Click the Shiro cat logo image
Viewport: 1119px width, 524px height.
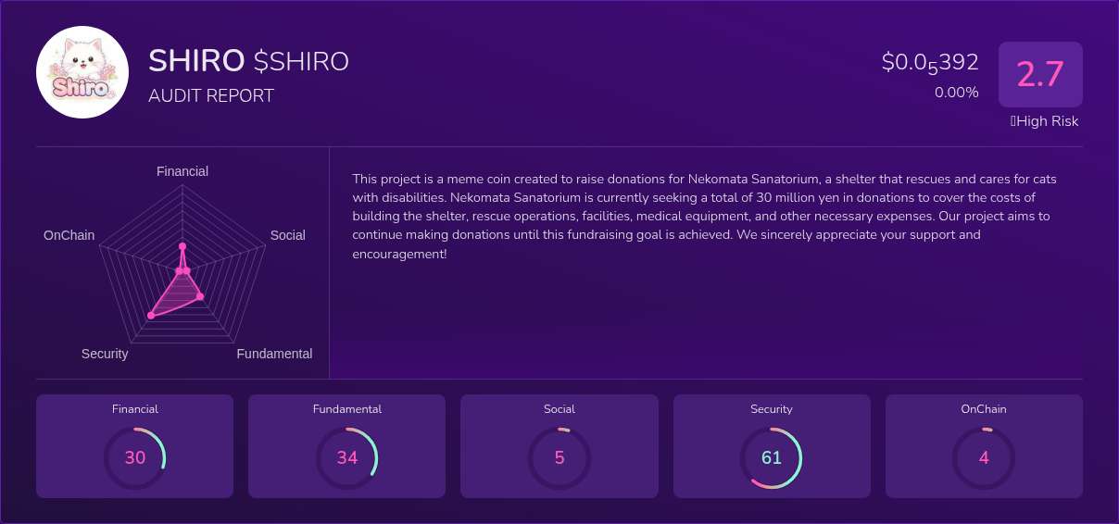tap(82, 72)
